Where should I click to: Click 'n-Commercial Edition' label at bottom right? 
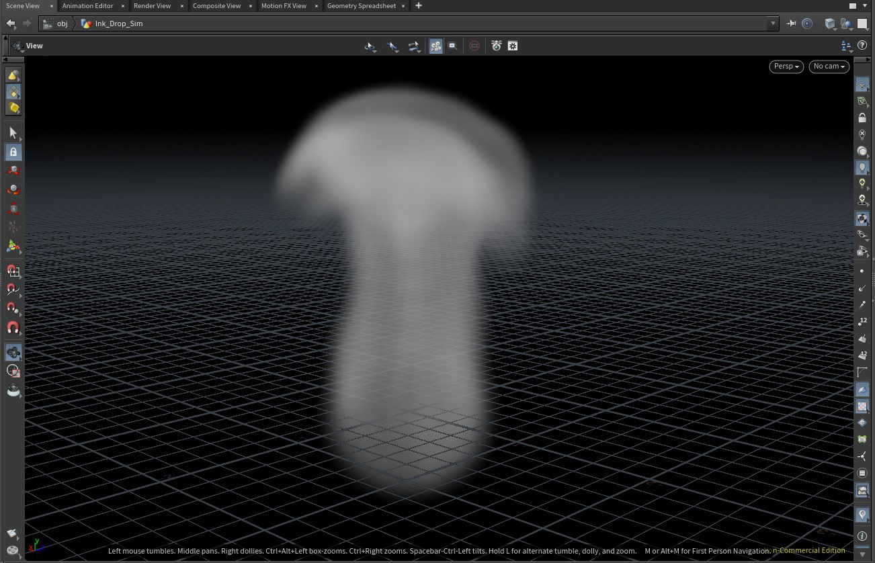click(809, 550)
